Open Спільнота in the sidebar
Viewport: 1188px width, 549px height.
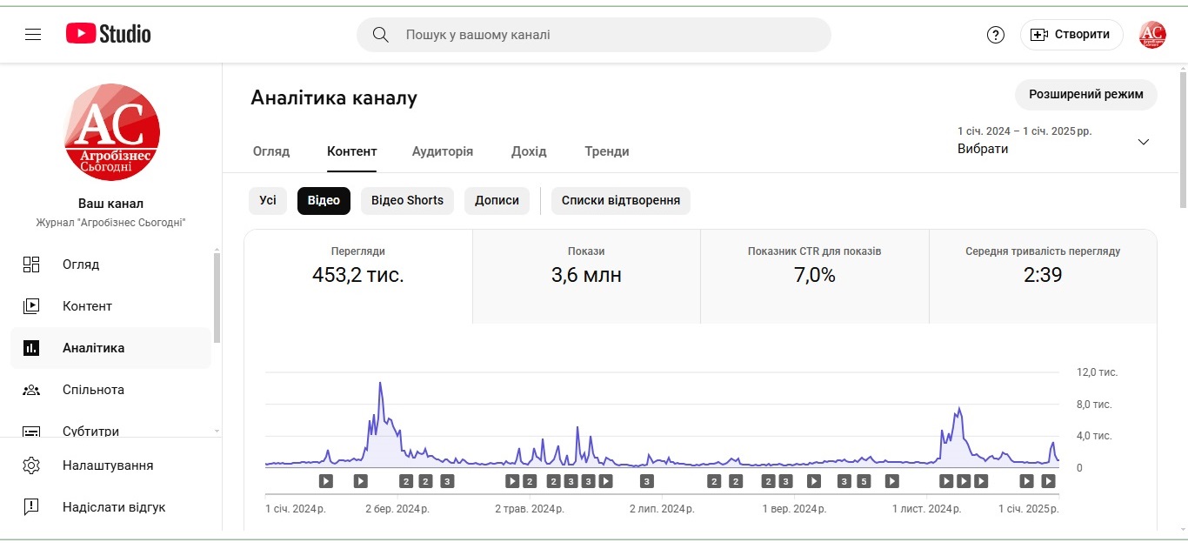[93, 390]
